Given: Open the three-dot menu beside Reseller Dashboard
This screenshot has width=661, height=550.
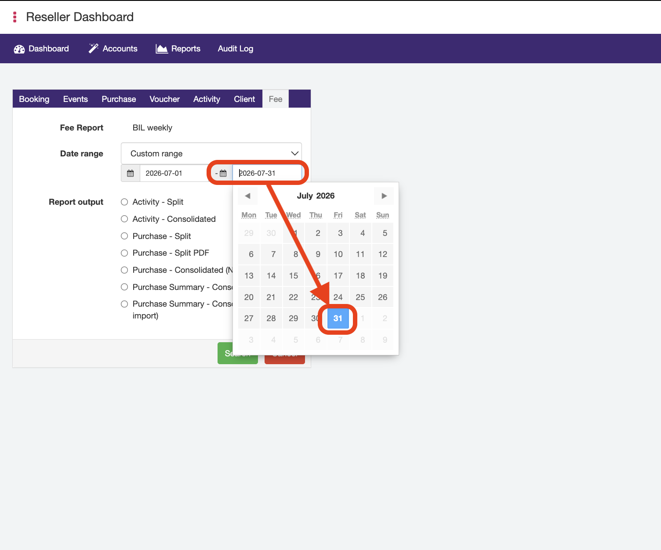Looking at the screenshot, I should click(x=15, y=17).
